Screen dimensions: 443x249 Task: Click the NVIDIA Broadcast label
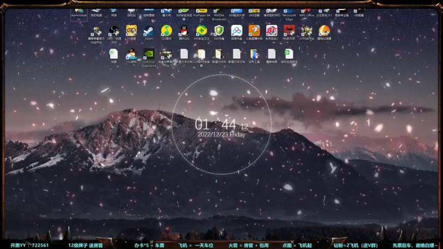point(219,17)
